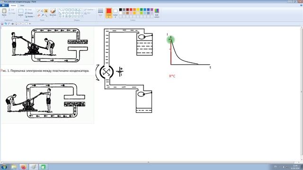This screenshot has width=303, height=170.
Task: Choose the line shape in Shapes gallery
Action: [60, 10]
